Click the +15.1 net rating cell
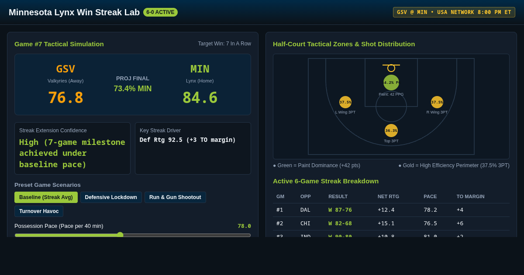 (386, 223)
